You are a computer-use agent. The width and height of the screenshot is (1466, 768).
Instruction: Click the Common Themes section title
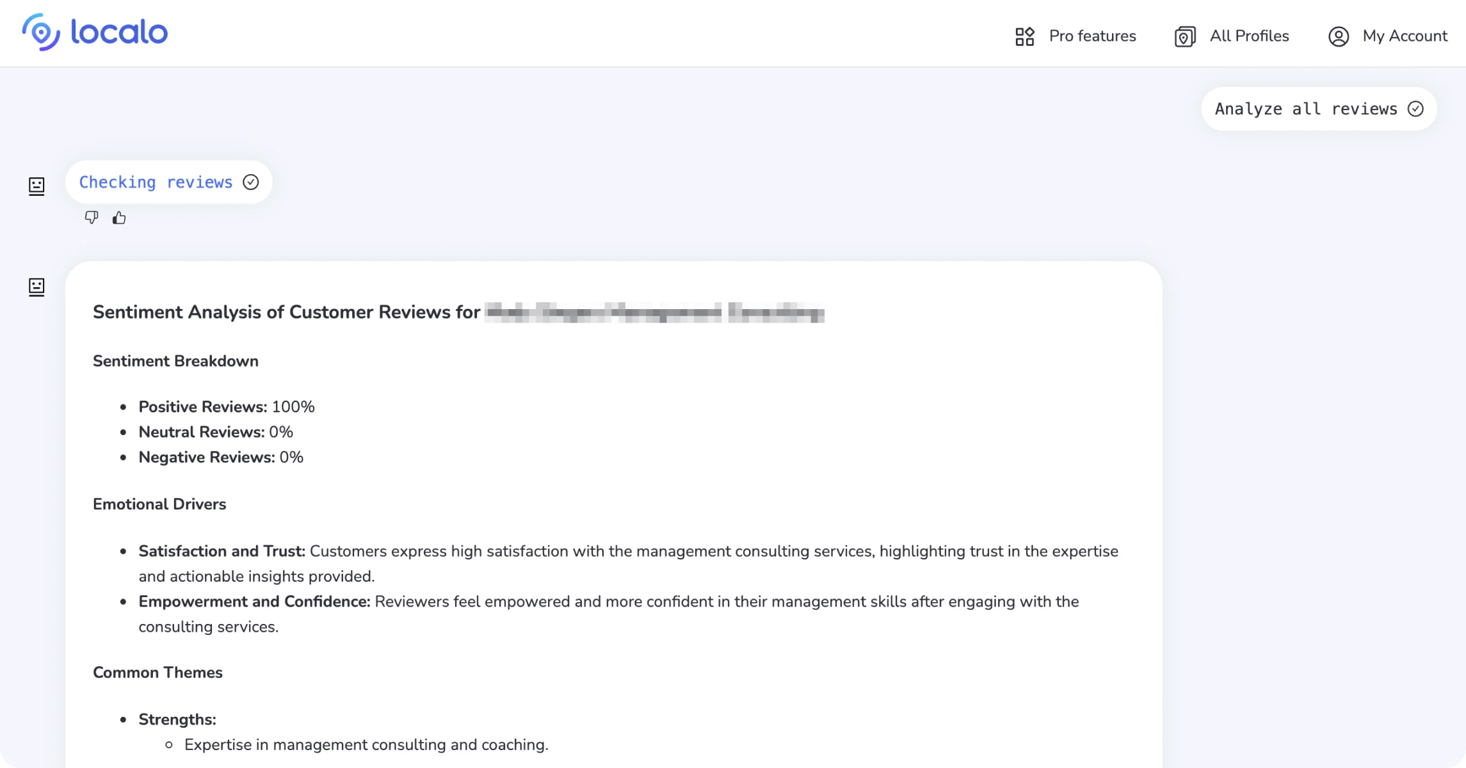(x=157, y=672)
